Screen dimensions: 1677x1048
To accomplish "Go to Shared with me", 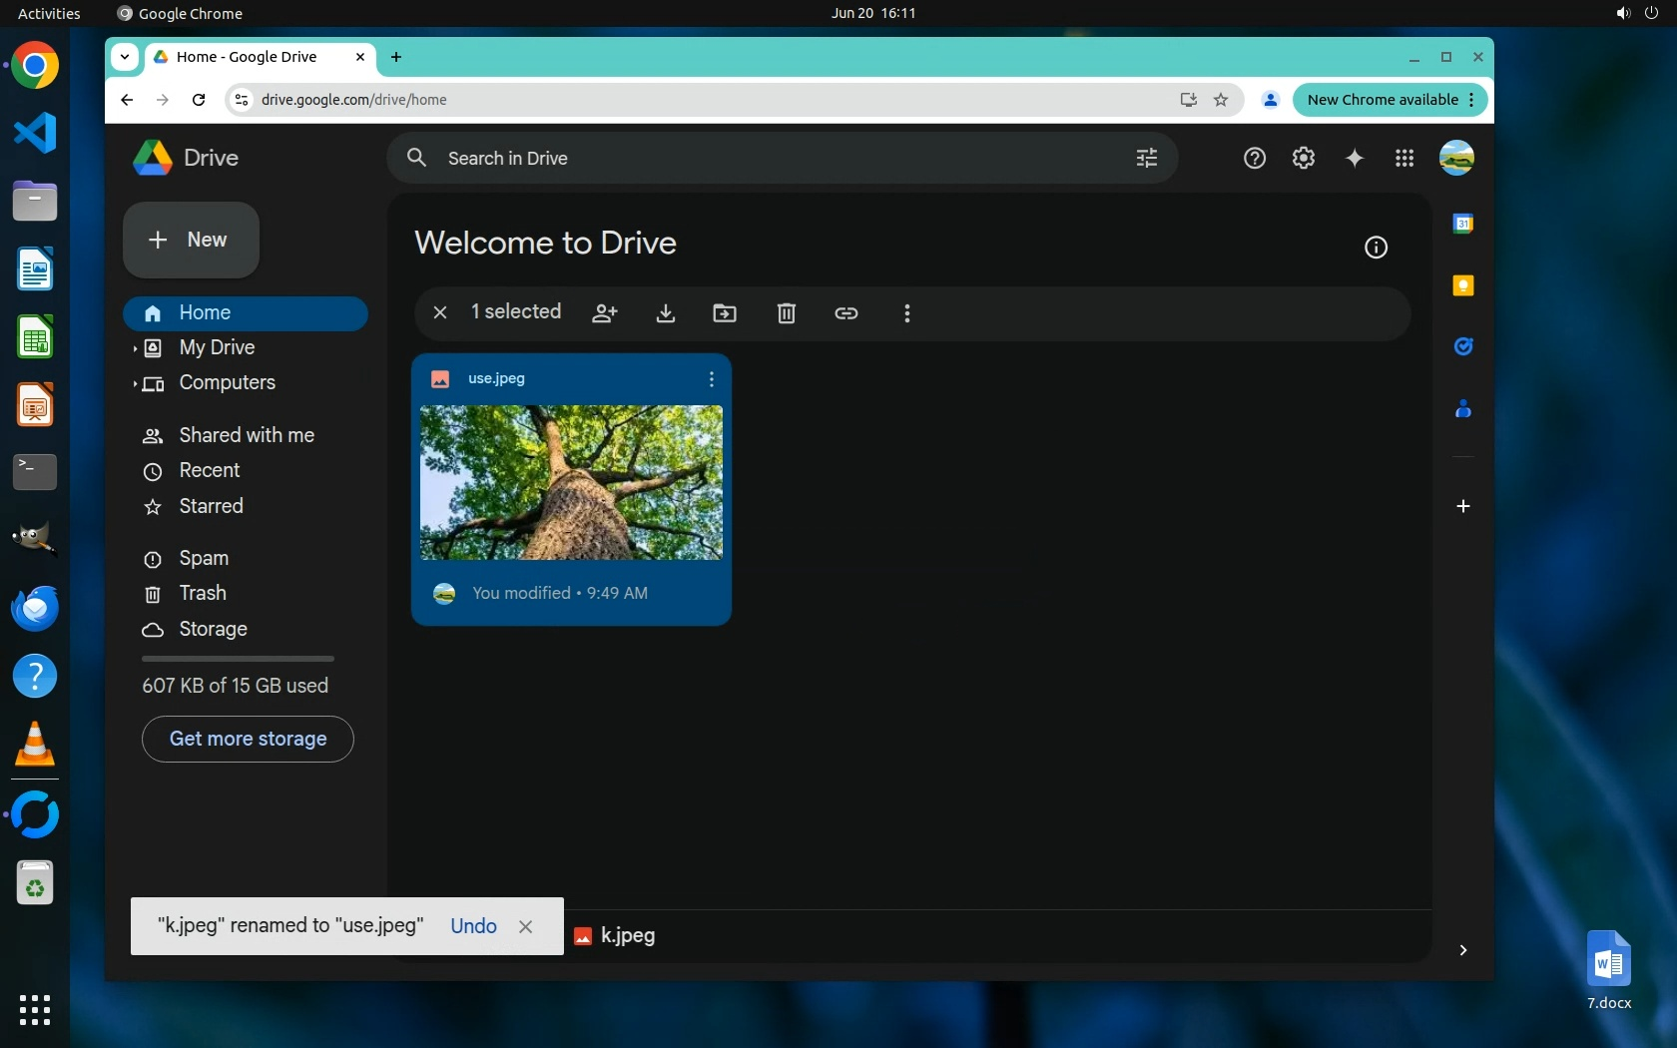I will (247, 435).
